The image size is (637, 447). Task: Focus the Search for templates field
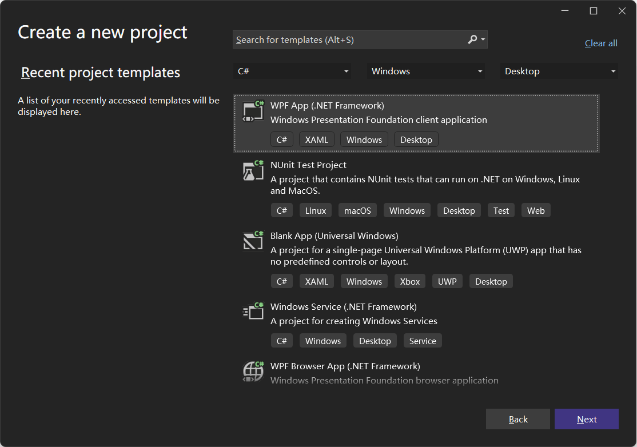pos(349,39)
